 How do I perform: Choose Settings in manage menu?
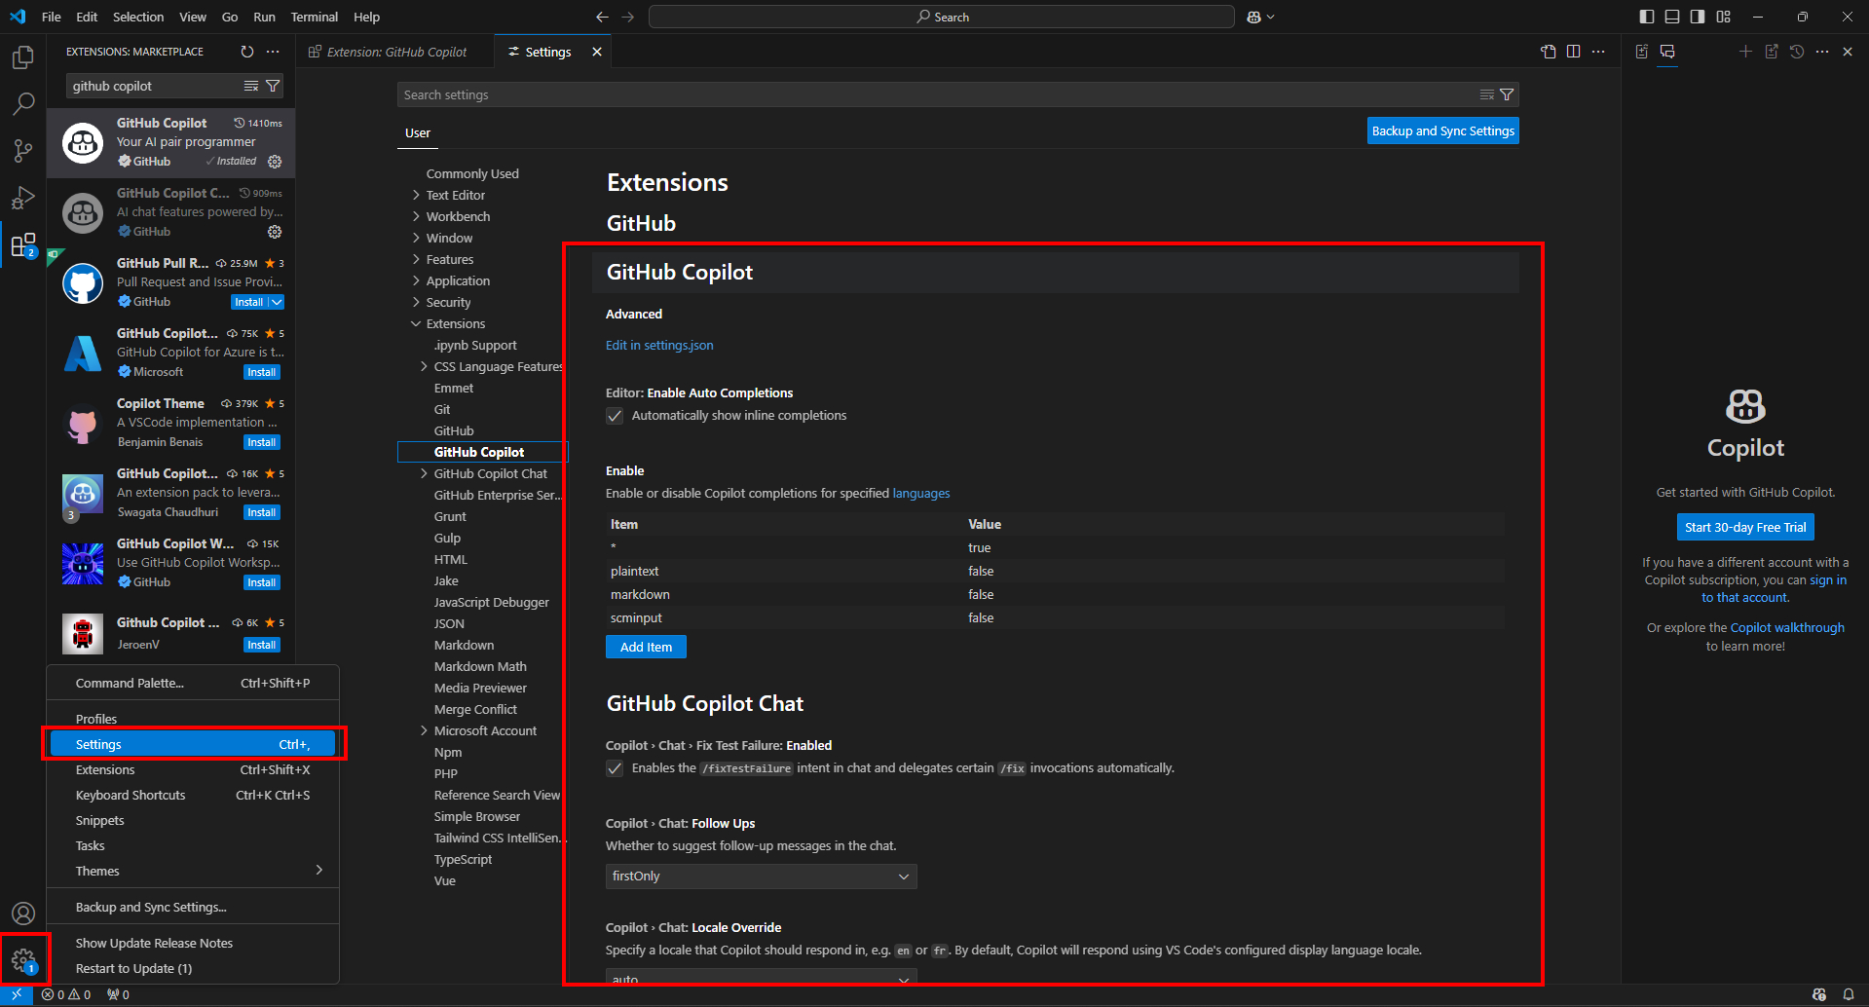pos(193,744)
